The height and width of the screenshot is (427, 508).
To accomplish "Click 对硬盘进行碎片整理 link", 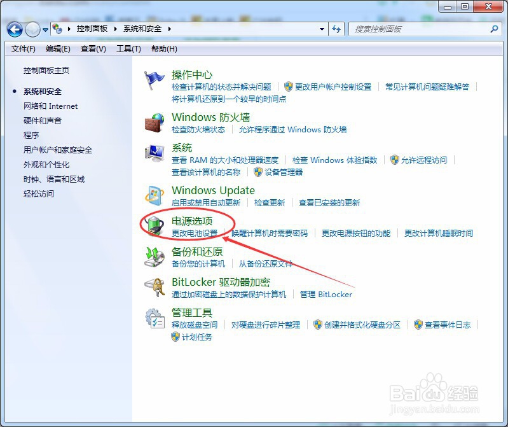I will click(x=266, y=325).
